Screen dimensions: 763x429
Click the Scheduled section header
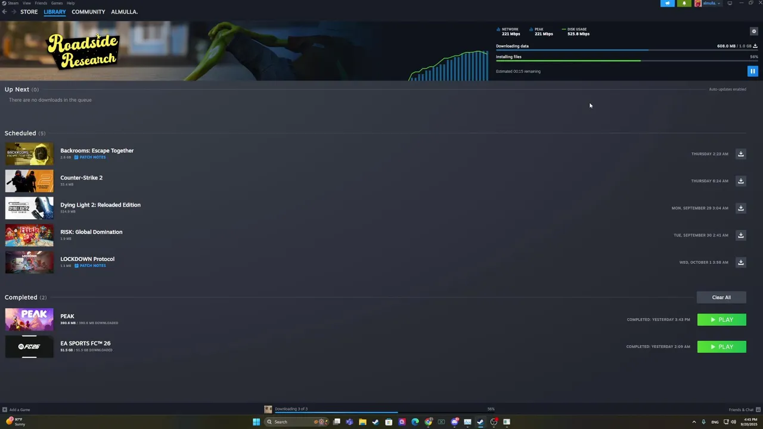click(25, 133)
